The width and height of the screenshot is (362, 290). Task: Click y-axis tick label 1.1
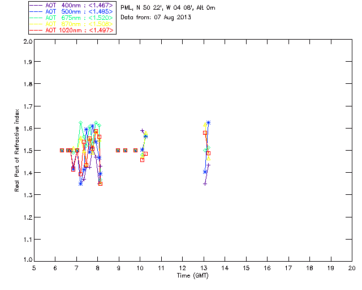click(28, 240)
